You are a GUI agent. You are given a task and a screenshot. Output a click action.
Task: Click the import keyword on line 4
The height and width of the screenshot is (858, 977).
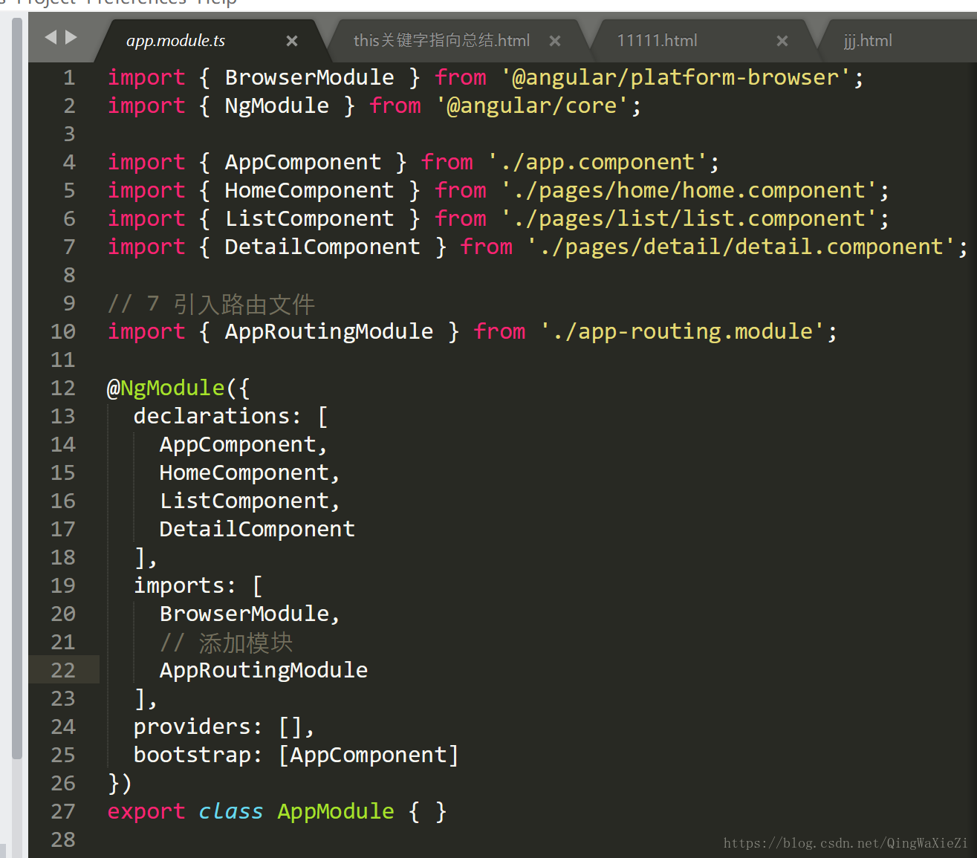(146, 162)
